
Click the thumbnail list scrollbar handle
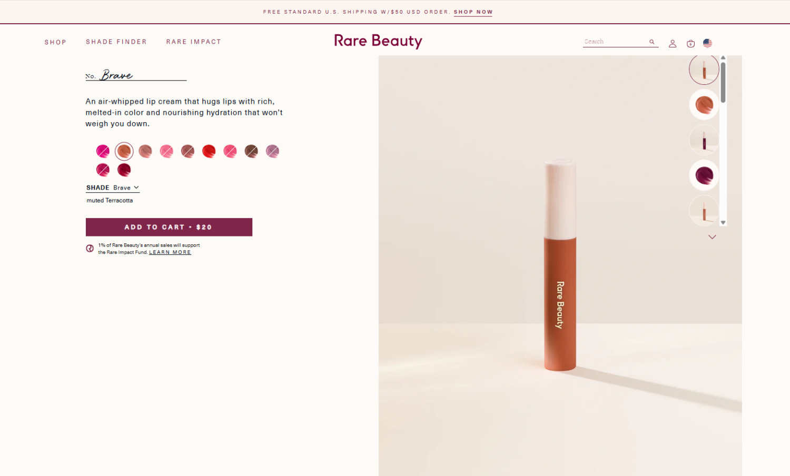pos(723,82)
